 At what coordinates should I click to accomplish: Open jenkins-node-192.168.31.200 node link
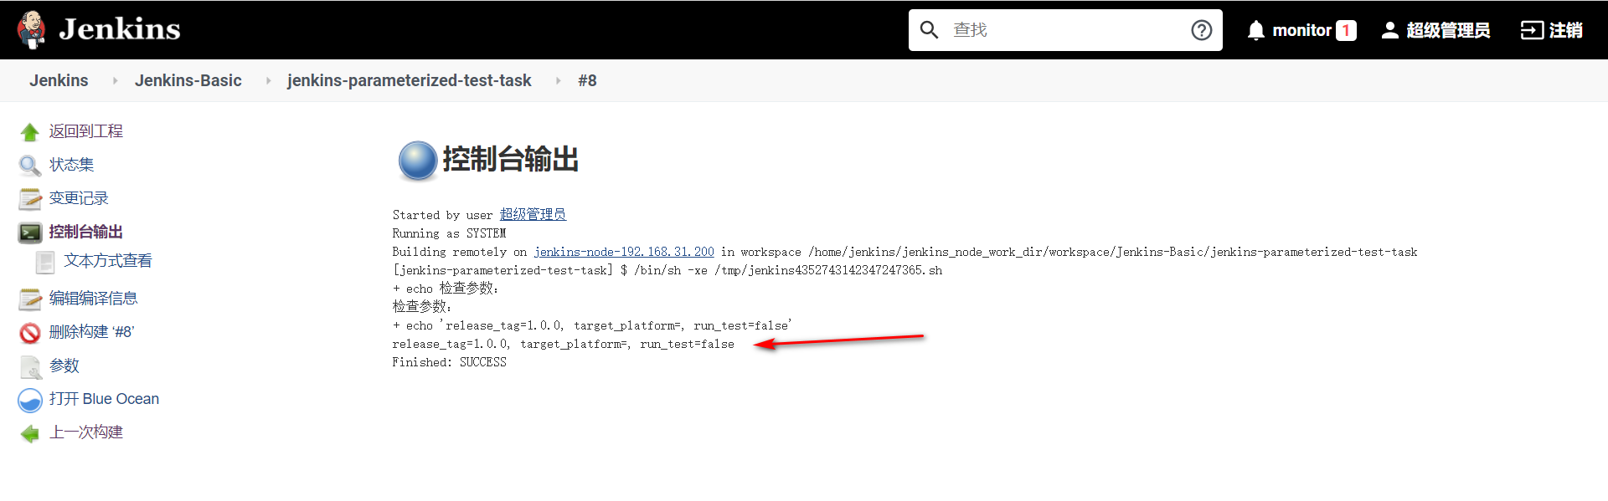coord(624,252)
